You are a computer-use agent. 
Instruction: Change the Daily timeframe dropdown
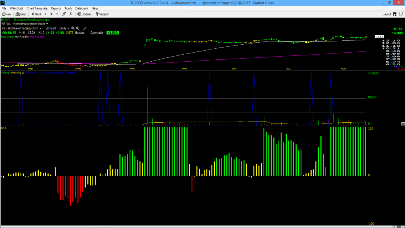[x=64, y=28]
